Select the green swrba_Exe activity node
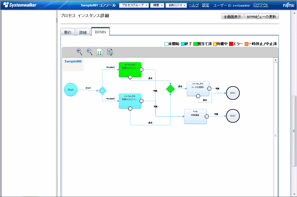Viewport: 297px width, 197px height. coord(130,69)
